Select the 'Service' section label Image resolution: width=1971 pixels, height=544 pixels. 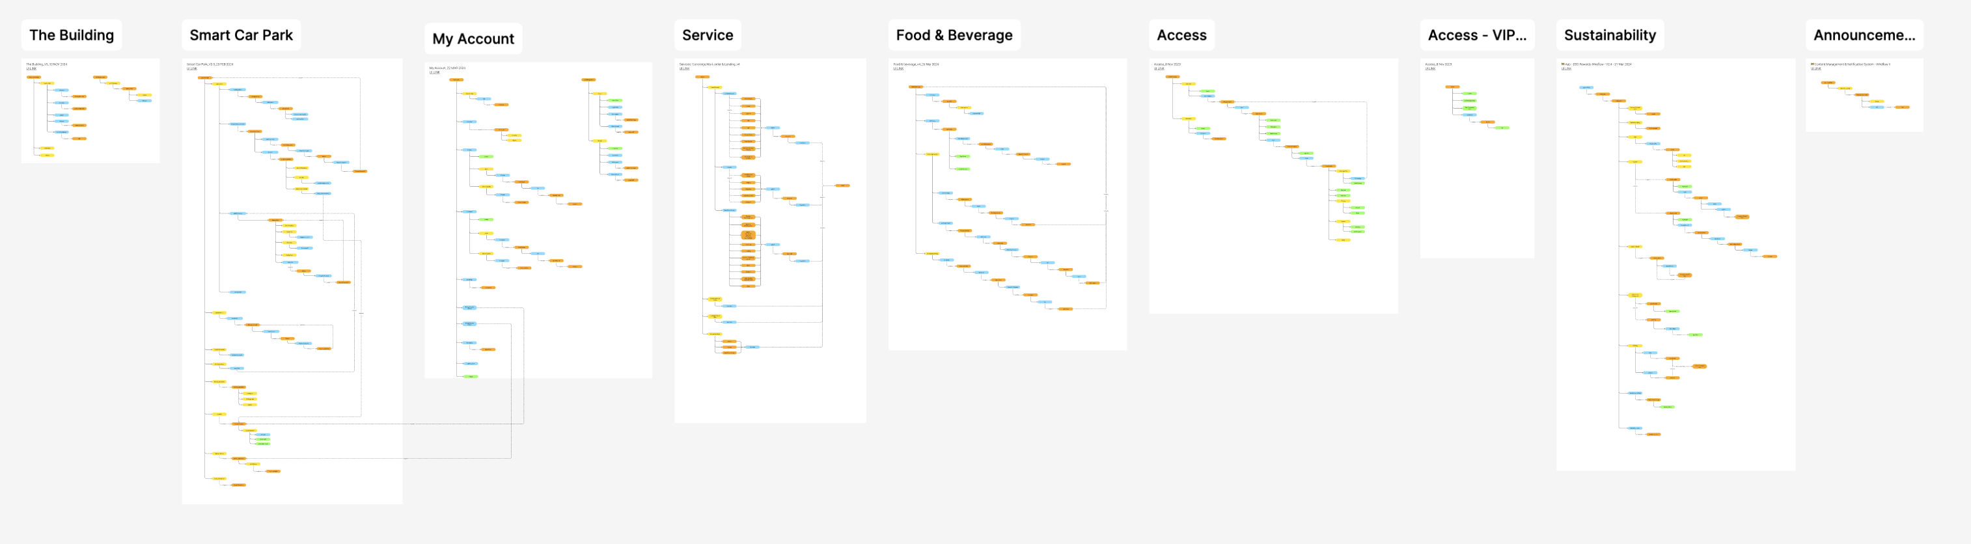707,35
